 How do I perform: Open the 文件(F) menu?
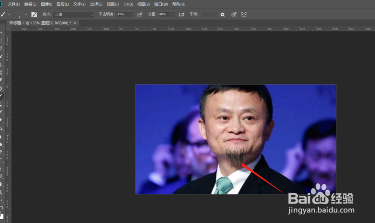click(x=13, y=4)
